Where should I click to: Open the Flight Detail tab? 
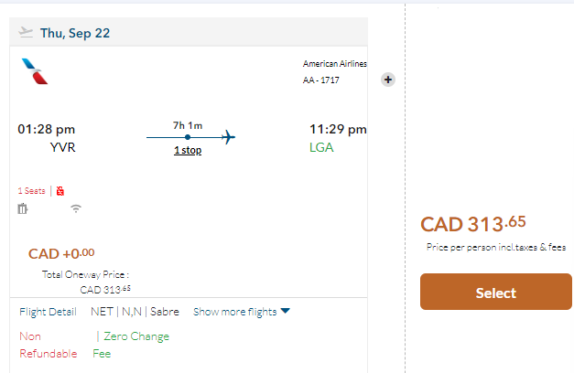click(x=48, y=312)
